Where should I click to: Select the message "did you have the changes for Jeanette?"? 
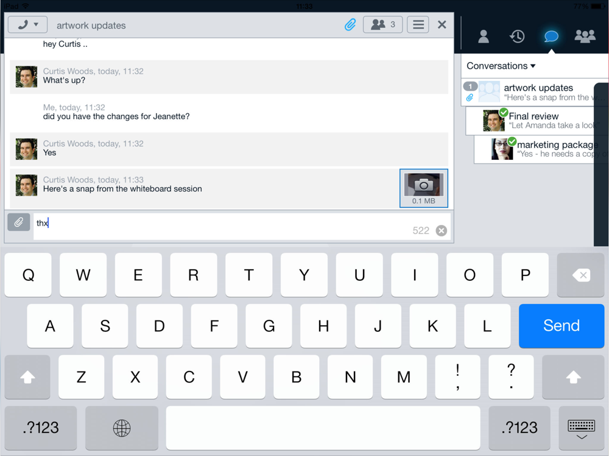point(116,117)
